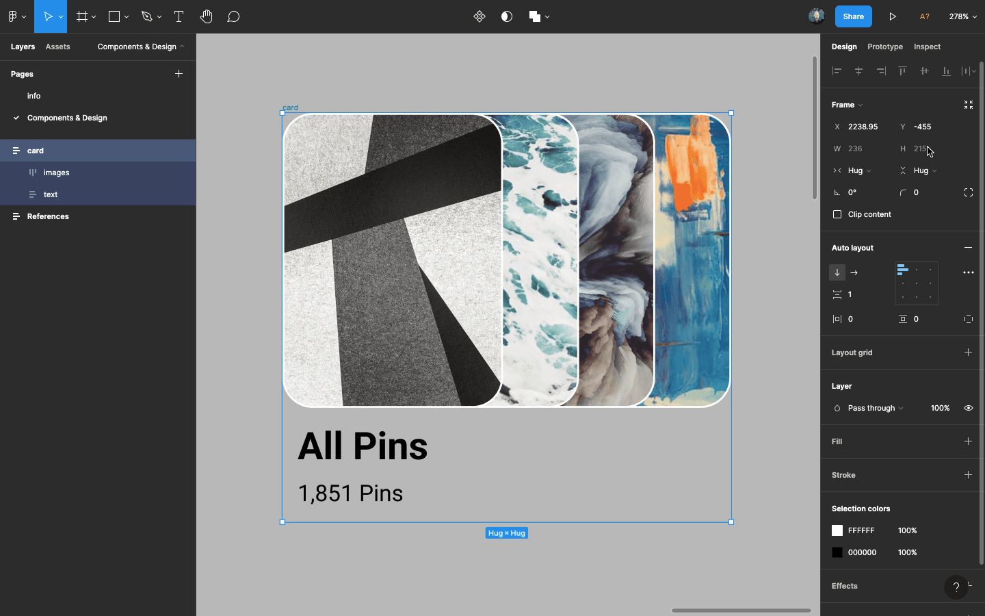Switch to Layers tab
The height and width of the screenshot is (616, 985).
click(x=23, y=47)
